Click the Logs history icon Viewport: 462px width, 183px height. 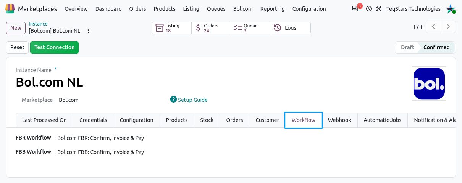click(x=278, y=28)
